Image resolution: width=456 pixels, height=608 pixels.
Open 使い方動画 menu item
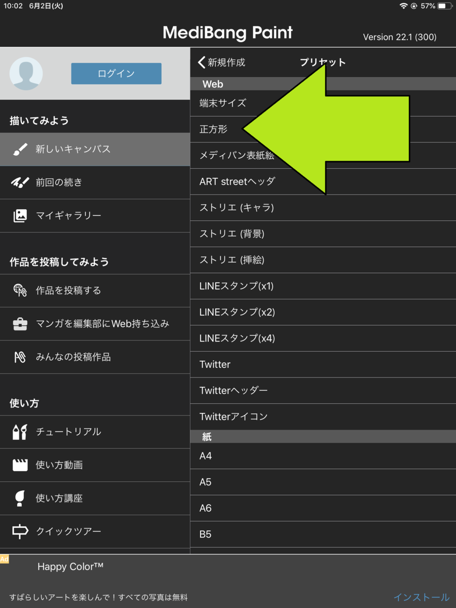pyautogui.click(x=95, y=465)
